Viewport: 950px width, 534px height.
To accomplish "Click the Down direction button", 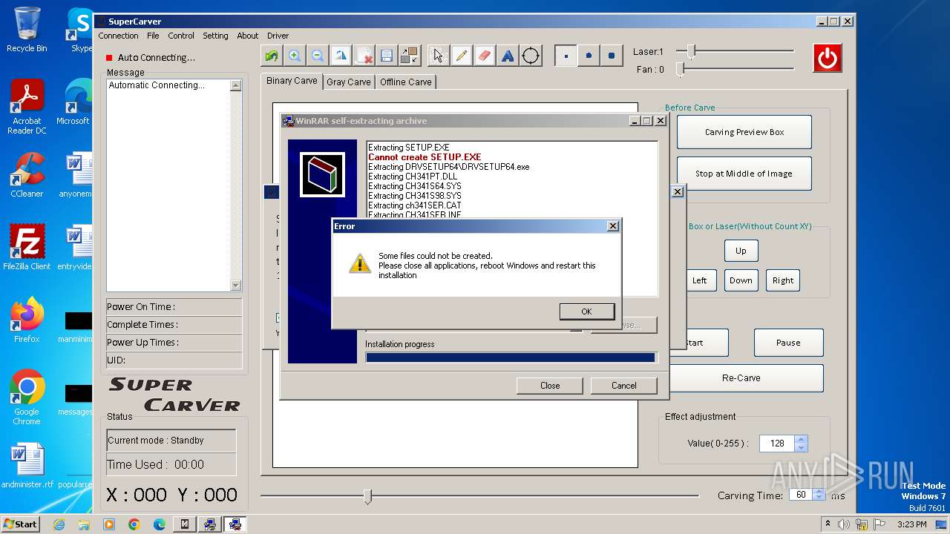I will pyautogui.click(x=741, y=280).
